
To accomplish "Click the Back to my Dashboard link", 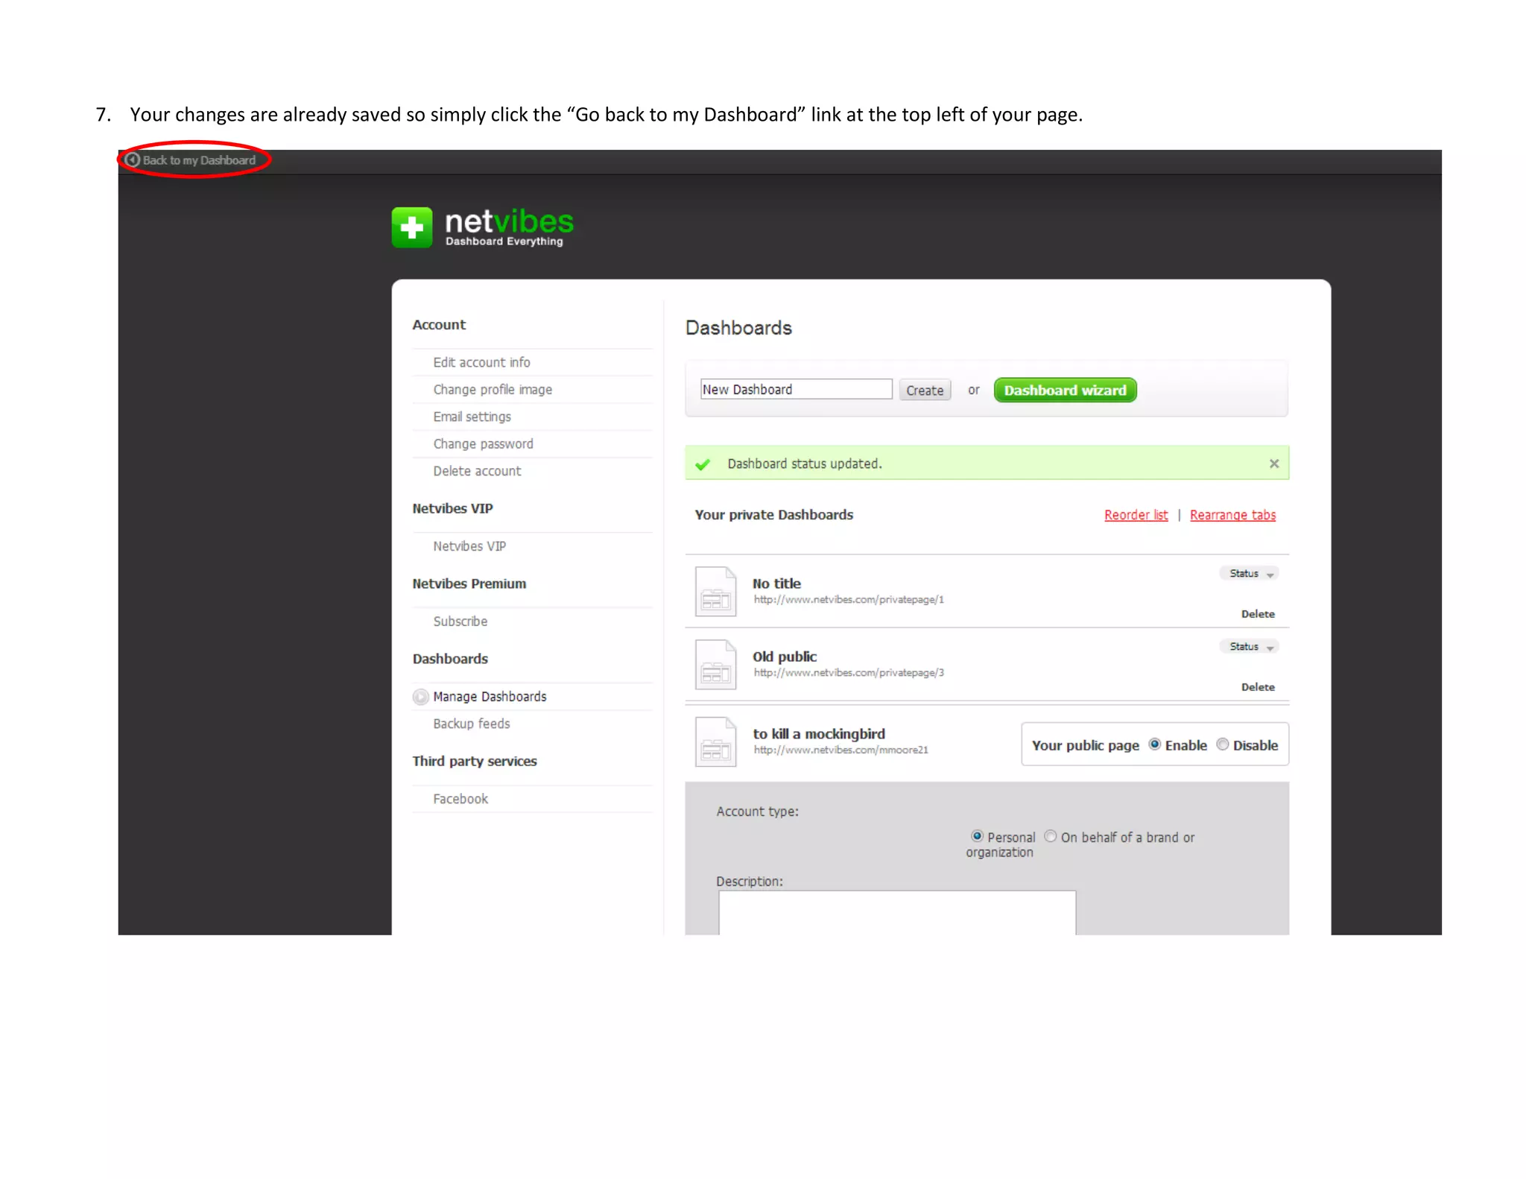I will pyautogui.click(x=191, y=160).
